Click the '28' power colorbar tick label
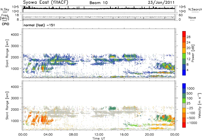Screen dimensions: 202x140 [188, 37]
